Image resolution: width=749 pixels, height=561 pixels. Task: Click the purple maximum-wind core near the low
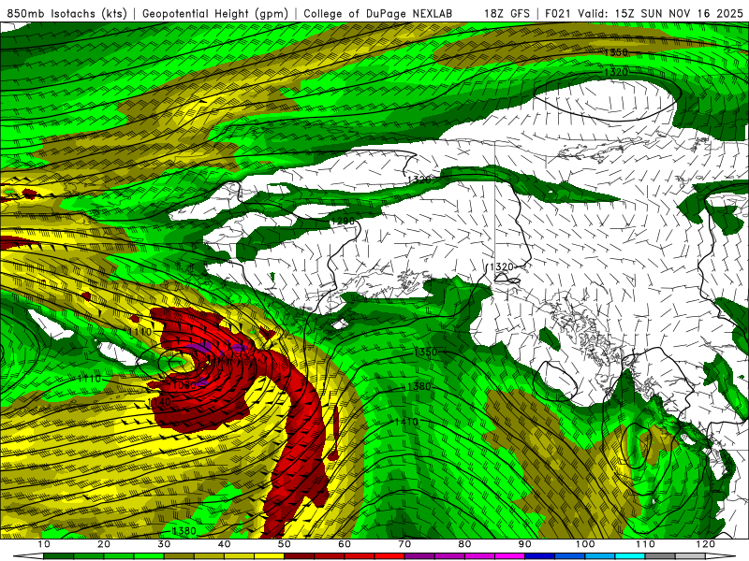tap(200, 348)
